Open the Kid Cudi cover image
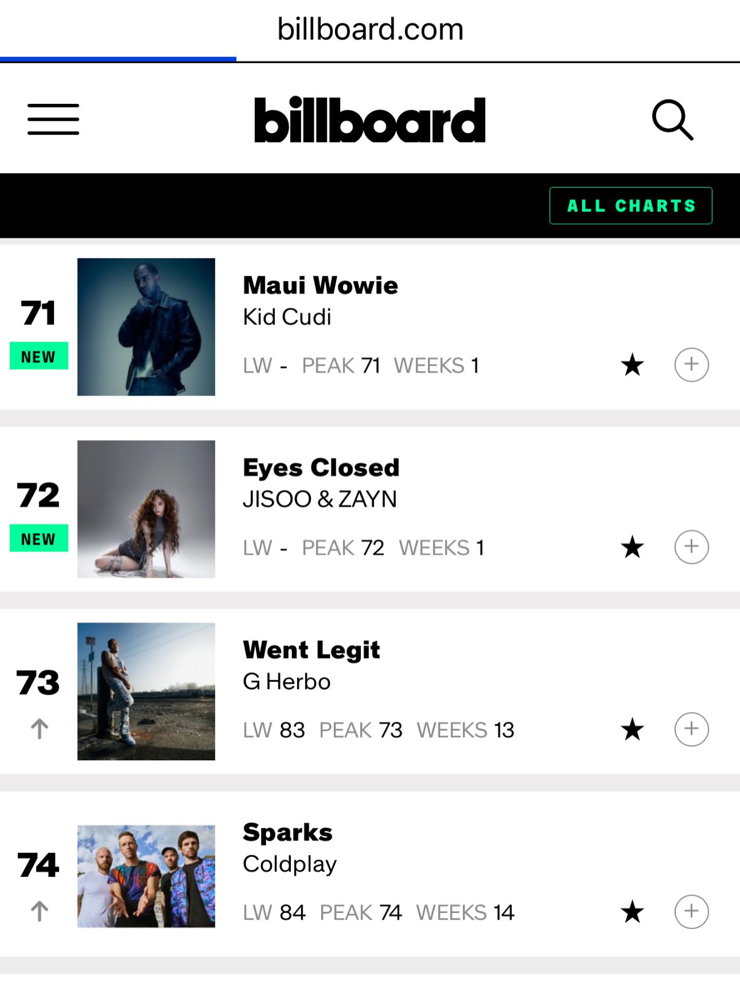The image size is (740, 987). click(x=146, y=327)
